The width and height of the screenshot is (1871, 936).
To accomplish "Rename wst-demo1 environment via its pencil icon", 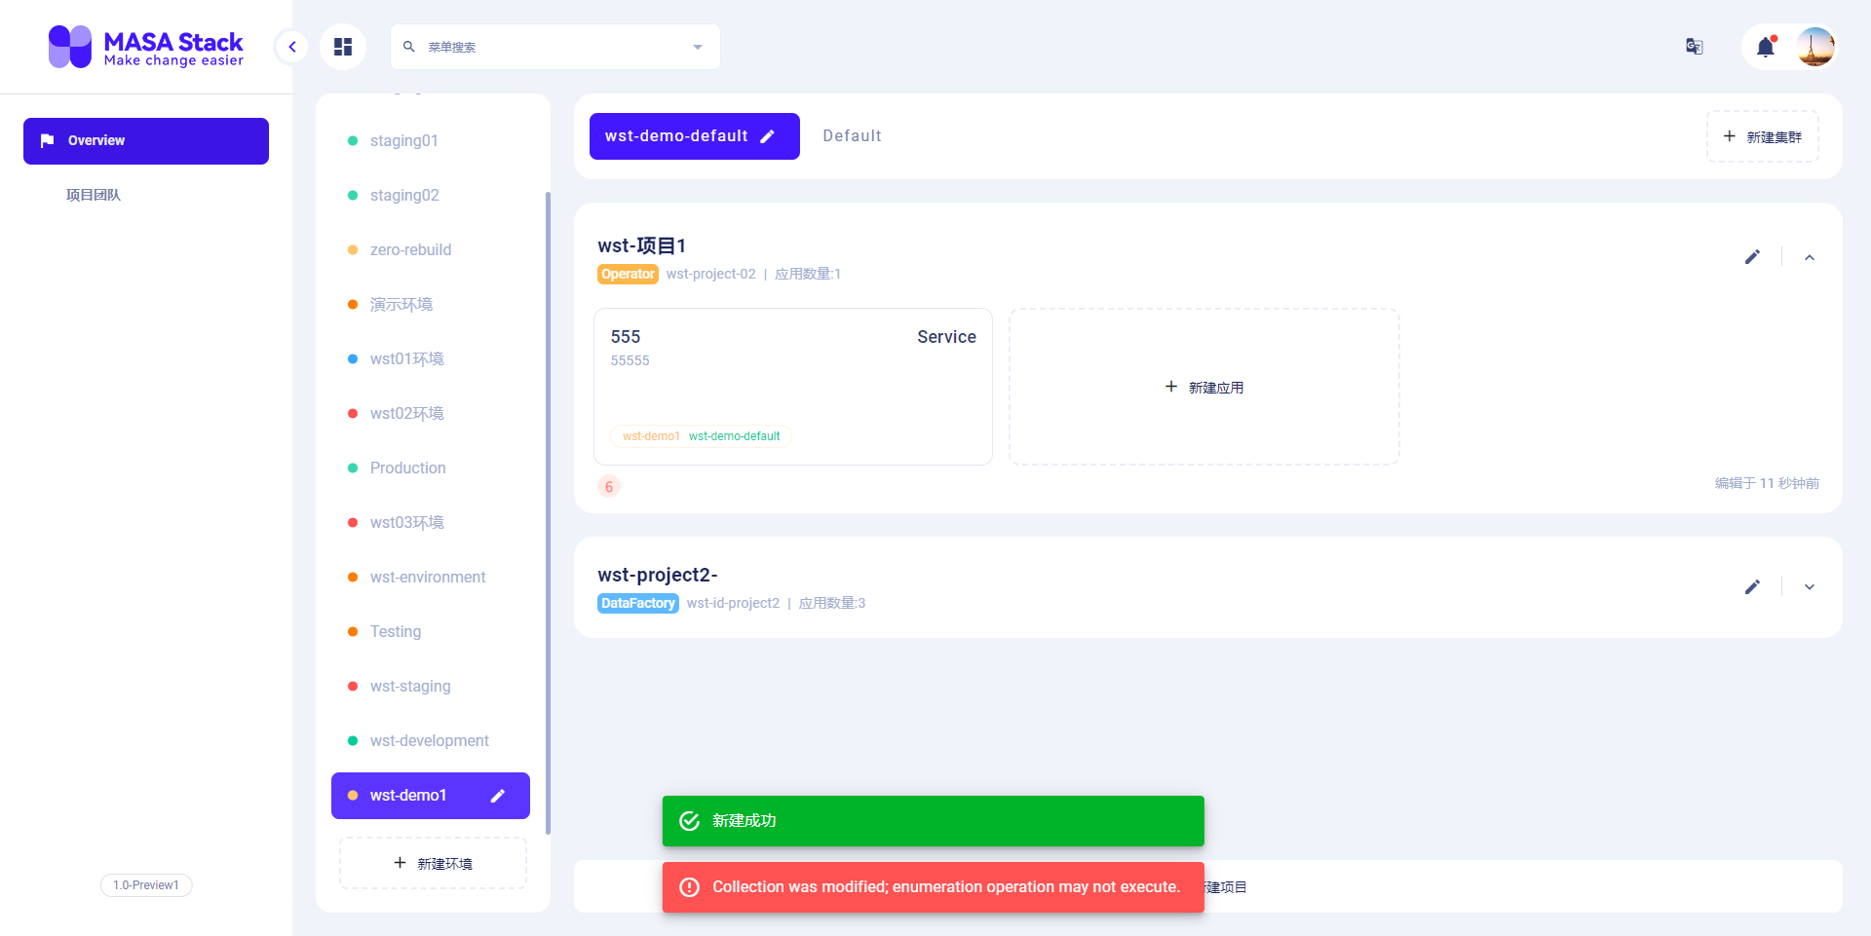I will pyautogui.click(x=498, y=796).
